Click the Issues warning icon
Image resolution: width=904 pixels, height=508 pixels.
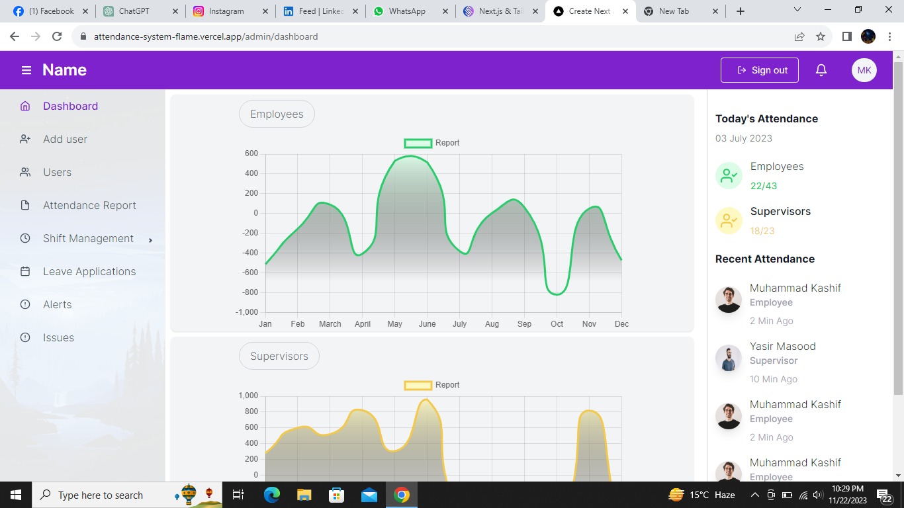click(x=25, y=337)
